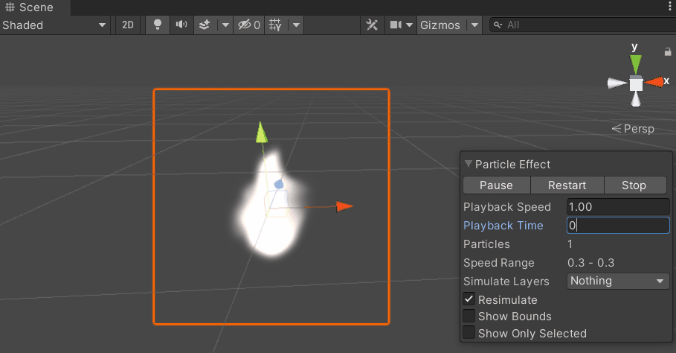Toggle Gizmos button
The width and height of the screenshot is (676, 353).
click(440, 25)
